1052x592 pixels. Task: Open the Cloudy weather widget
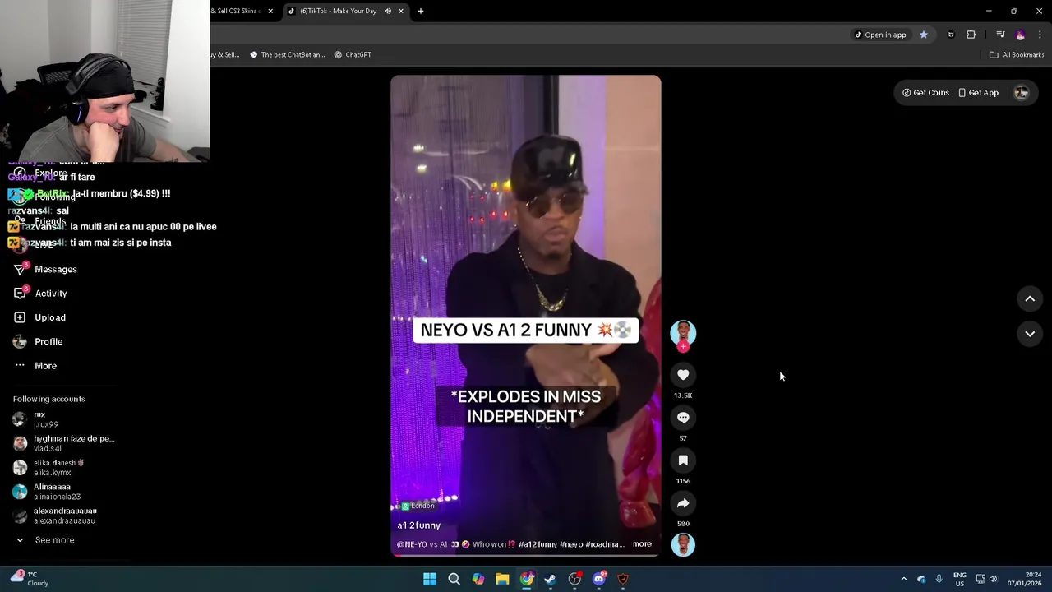(30, 579)
